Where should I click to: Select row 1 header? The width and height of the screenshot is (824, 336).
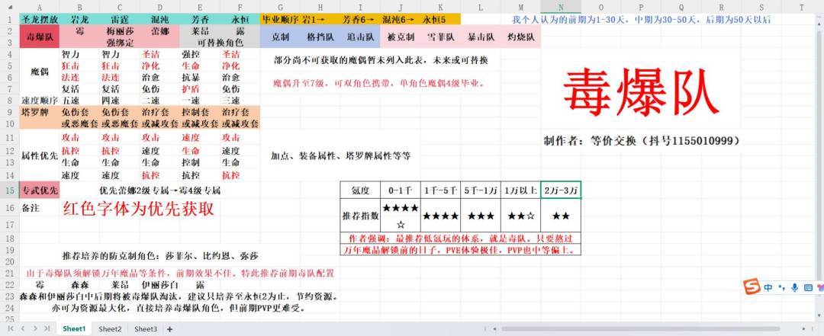click(9, 19)
